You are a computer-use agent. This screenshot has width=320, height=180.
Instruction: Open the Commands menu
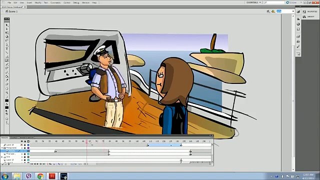tap(55, 2)
